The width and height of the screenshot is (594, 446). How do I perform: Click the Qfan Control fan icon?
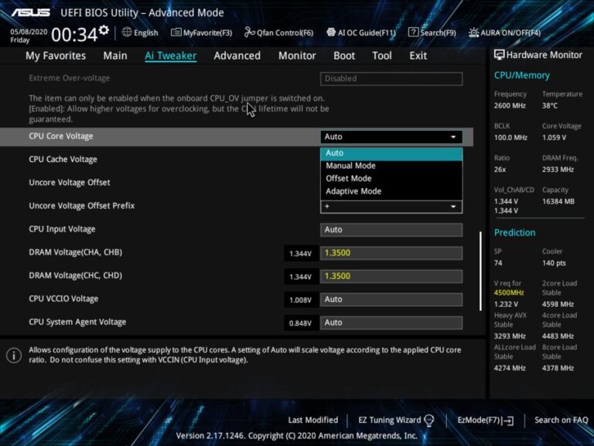tap(249, 33)
